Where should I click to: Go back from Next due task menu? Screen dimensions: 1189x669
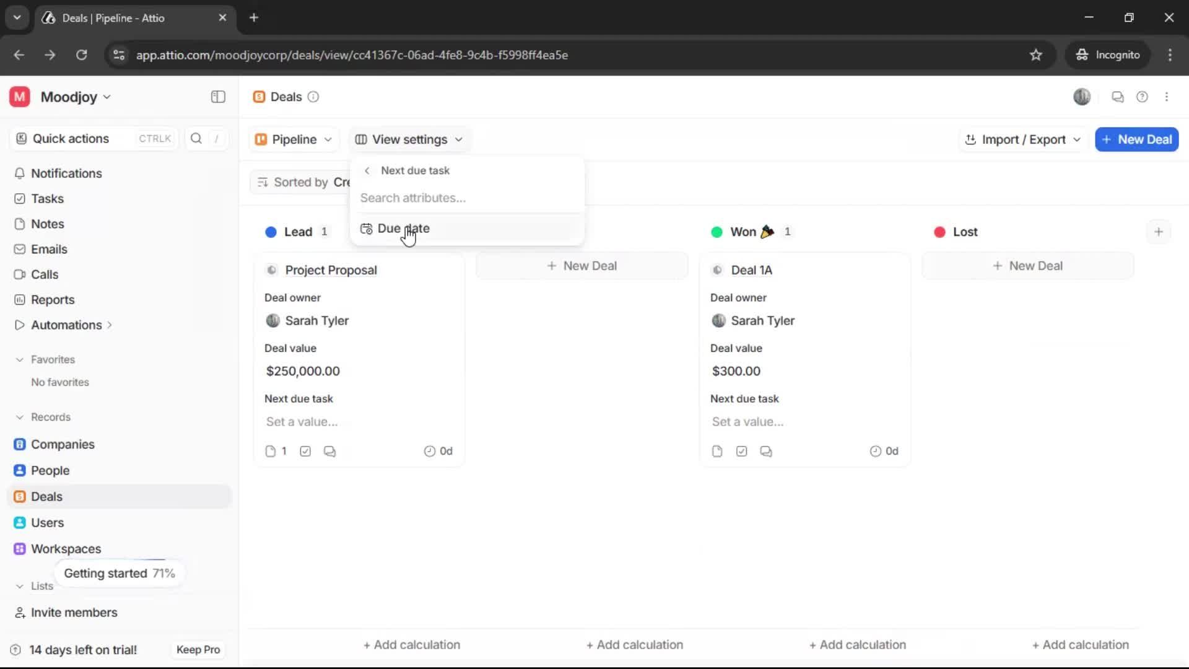pyautogui.click(x=367, y=170)
